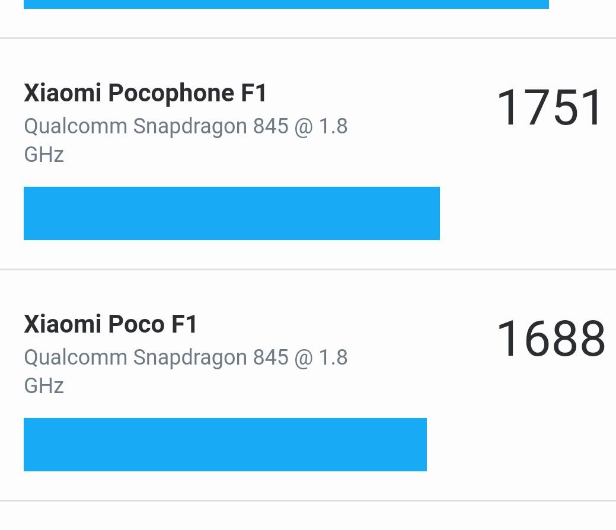The width and height of the screenshot is (616, 530).
Task: Open the Xiaomi Pocophone F1 entry title
Action: 145,93
